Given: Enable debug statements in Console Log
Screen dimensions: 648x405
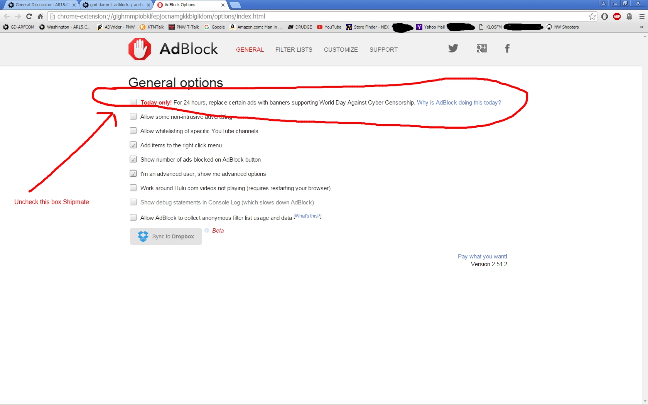Looking at the screenshot, I should pyautogui.click(x=133, y=202).
